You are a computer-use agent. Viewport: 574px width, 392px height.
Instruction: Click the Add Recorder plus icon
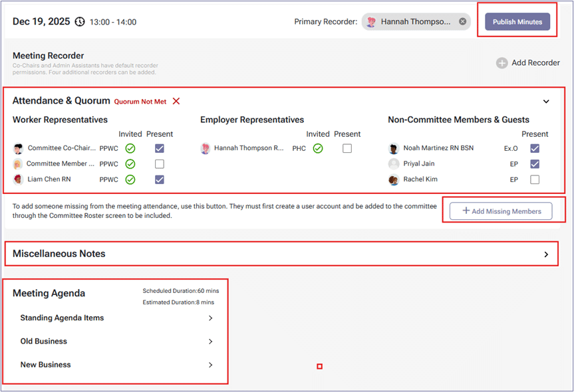[502, 63]
